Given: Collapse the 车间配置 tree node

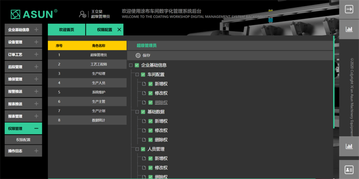Looking at the screenshot, I should click(x=137, y=75).
